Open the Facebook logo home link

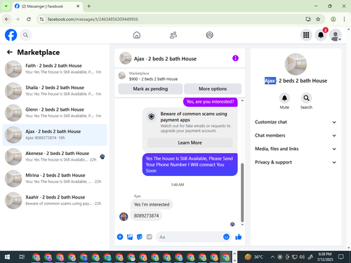pos(11,35)
